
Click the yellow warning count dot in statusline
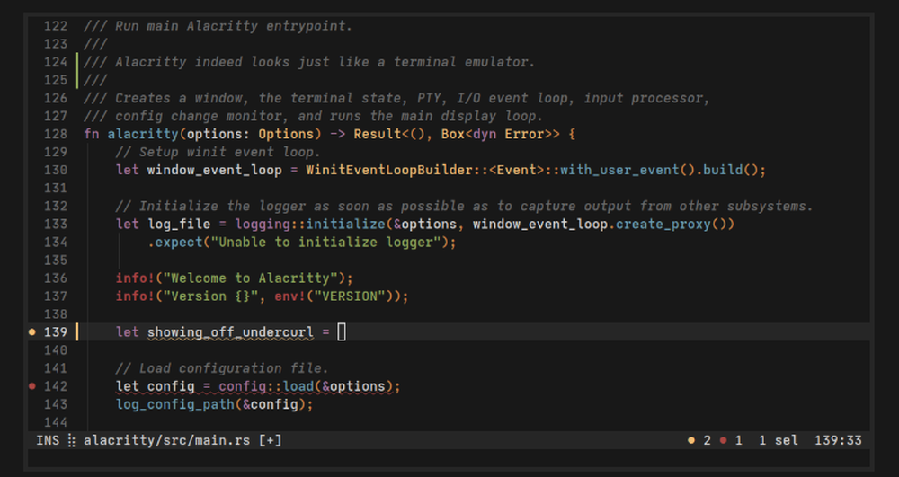[x=691, y=440]
